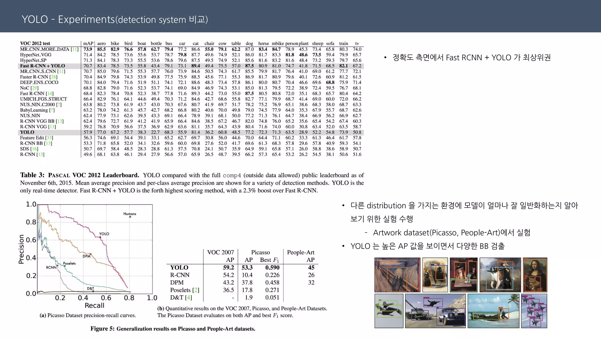Click the Picasso column header in results table
The height and width of the screenshot is (338, 601).
(260, 252)
